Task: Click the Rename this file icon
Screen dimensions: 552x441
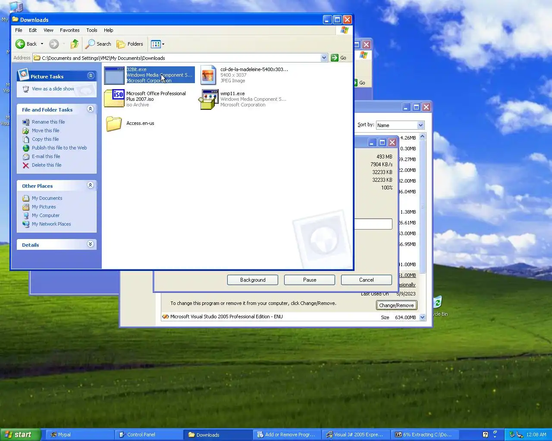Action: pyautogui.click(x=26, y=122)
